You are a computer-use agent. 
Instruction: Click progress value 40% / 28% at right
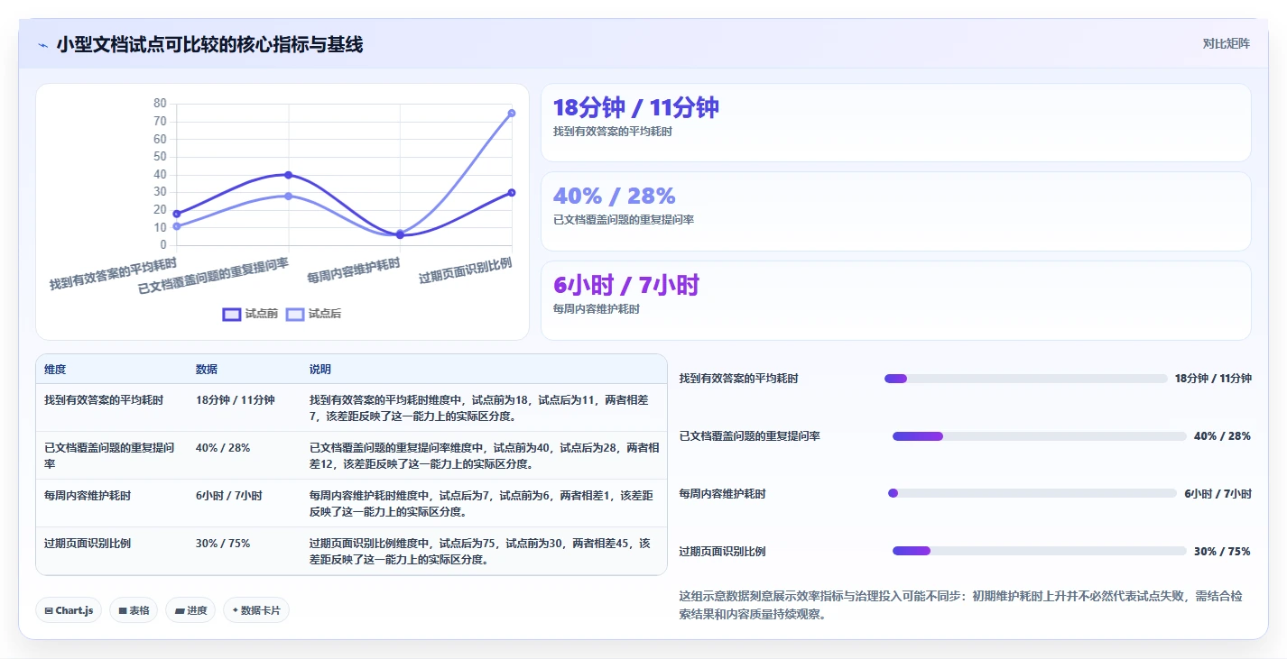point(1222,436)
